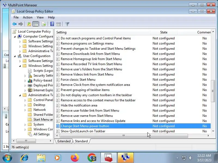Viewport: 218px width, 163px height.
Task: Select Start Menu and Taskbar folder
Action: [x=40, y=120]
